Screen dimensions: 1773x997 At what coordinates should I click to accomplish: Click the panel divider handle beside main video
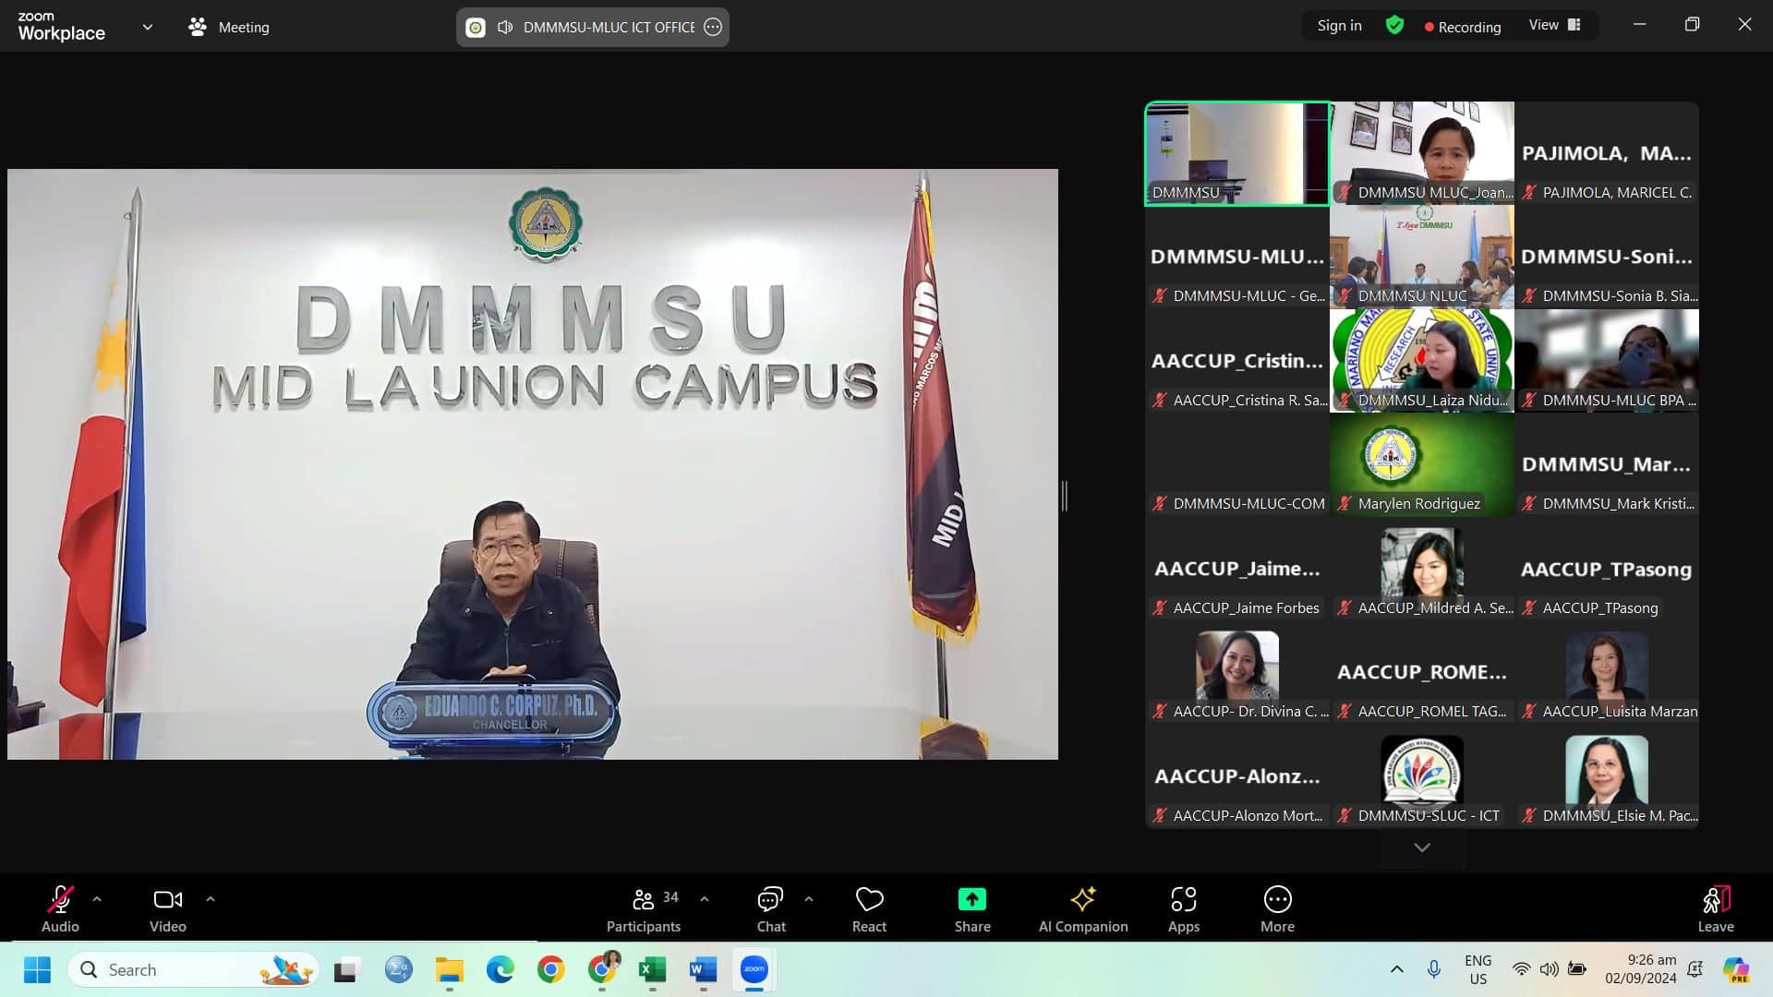[1065, 496]
